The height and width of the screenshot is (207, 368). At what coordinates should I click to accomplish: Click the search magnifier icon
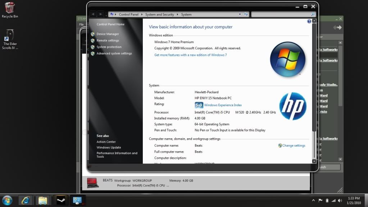tap(313, 14)
